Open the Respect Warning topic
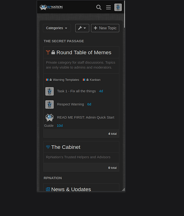This screenshot has width=184, height=216. click(70, 104)
